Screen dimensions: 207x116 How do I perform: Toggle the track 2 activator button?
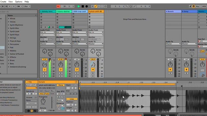(61, 70)
